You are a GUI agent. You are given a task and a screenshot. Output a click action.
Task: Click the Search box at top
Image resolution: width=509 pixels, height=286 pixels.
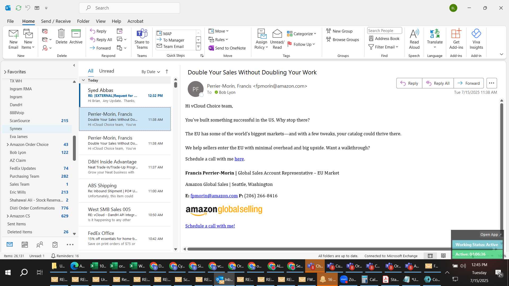click(x=129, y=8)
